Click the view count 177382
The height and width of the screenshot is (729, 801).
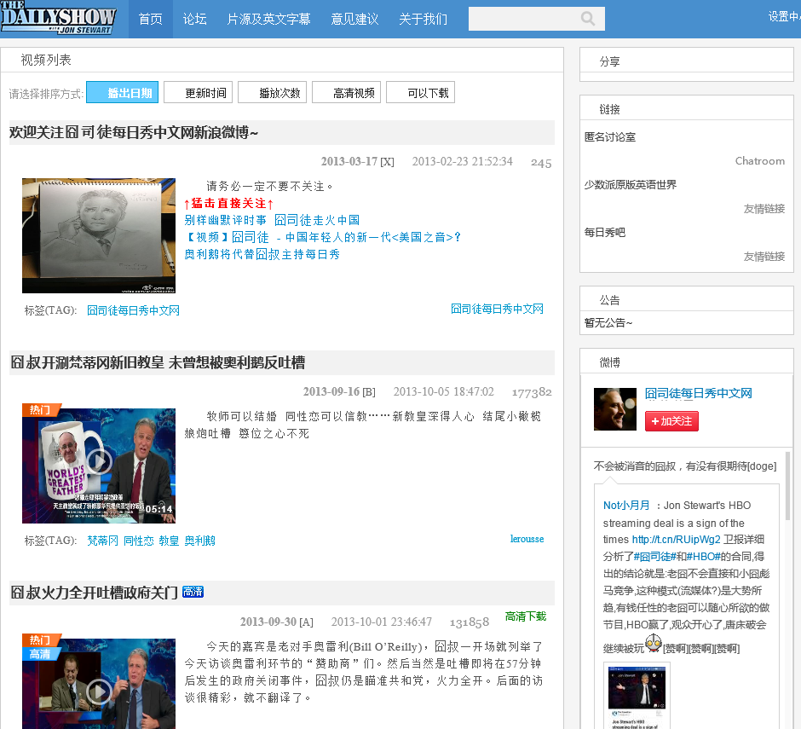(532, 392)
